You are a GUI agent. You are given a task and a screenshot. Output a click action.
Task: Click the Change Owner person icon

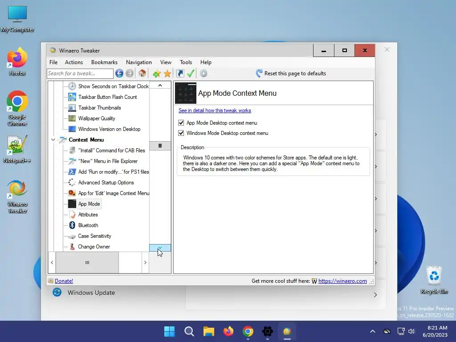72,247
